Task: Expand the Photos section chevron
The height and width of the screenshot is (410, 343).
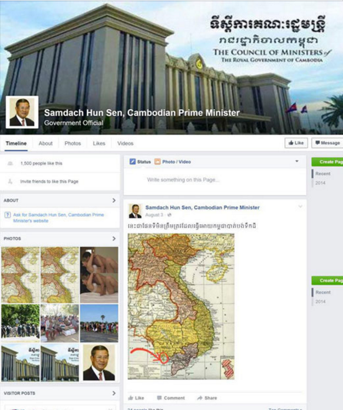Action: pos(114,239)
